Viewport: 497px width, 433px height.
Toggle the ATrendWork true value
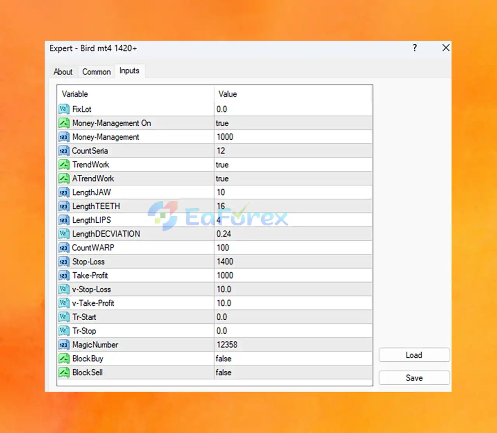click(293, 178)
